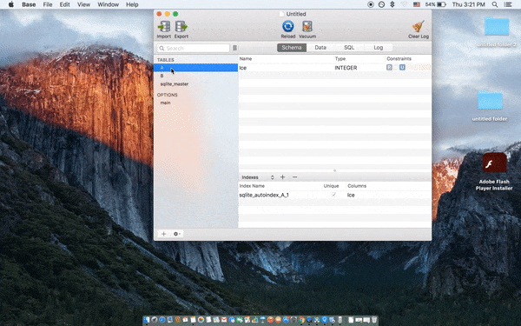
Task: Click the screen recording status icon
Action: [x=371, y=4]
